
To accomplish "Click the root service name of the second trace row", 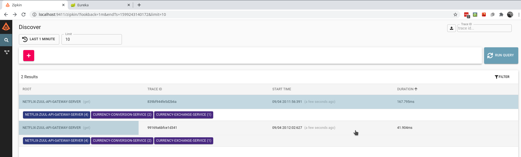I will pos(52,128).
